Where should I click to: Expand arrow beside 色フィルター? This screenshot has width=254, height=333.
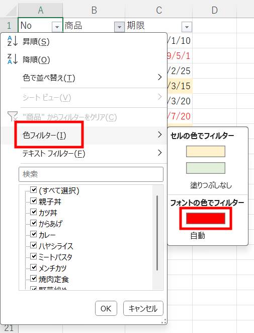(x=160, y=135)
